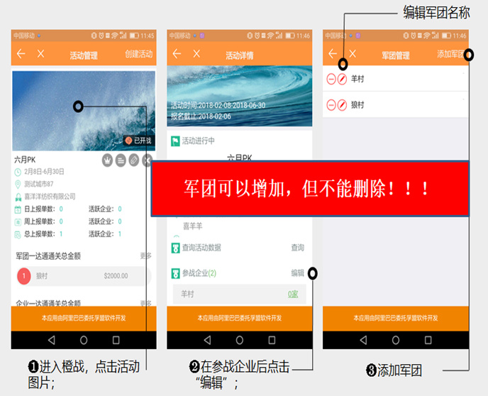Tap the list icon beside 六月PK
488x396 pixels.
coord(121,160)
